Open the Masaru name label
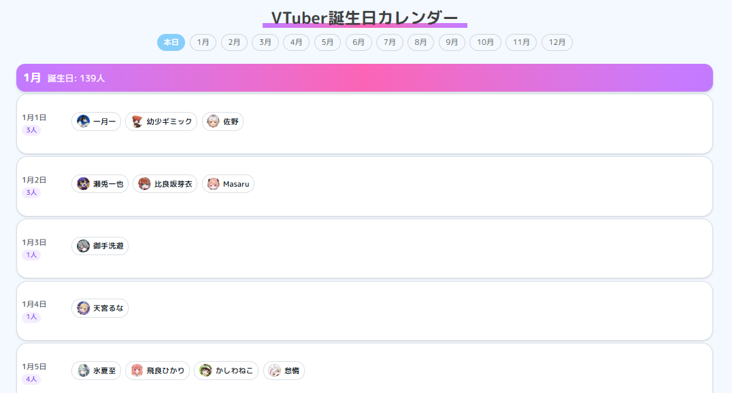 236,184
